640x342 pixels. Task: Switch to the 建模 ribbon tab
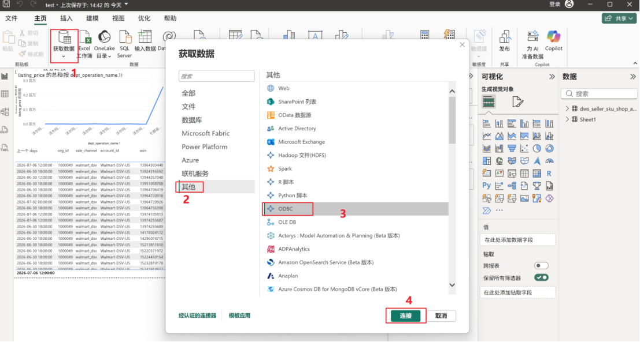pos(93,18)
